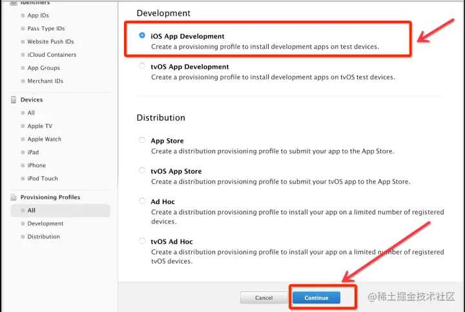Show All devices list
Viewport: 465px width, 312px height.
point(31,112)
